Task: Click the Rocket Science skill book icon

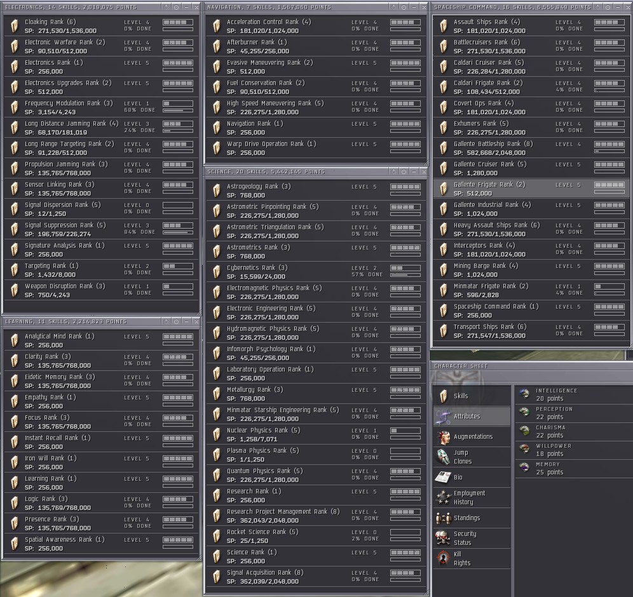Action: 217,535
